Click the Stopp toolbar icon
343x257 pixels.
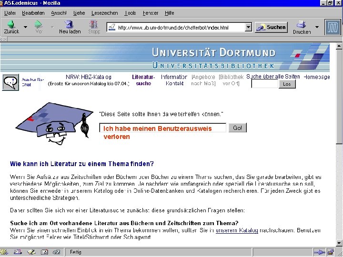point(94,24)
